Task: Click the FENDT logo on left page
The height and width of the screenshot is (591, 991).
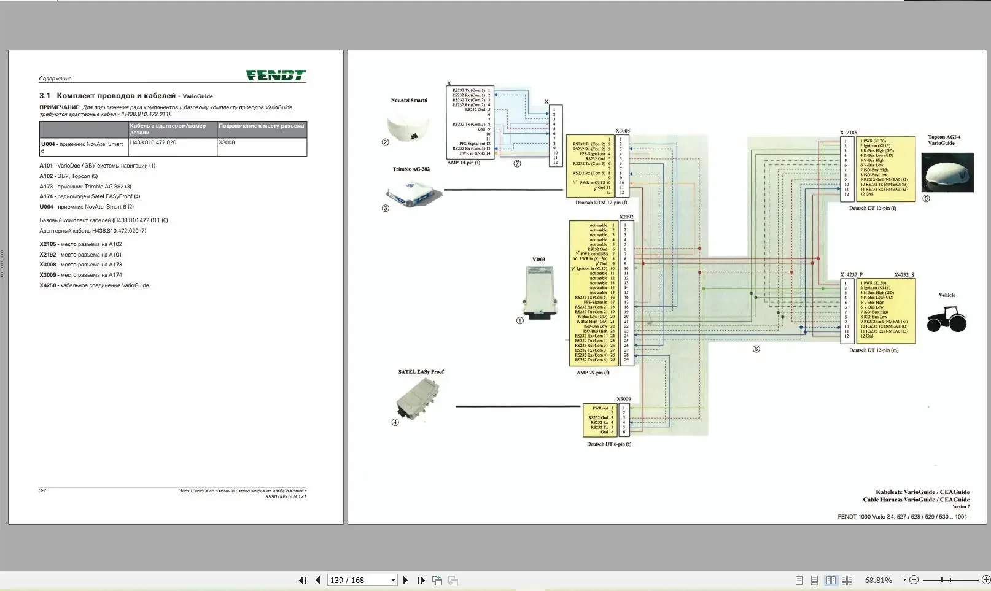Action: click(276, 75)
